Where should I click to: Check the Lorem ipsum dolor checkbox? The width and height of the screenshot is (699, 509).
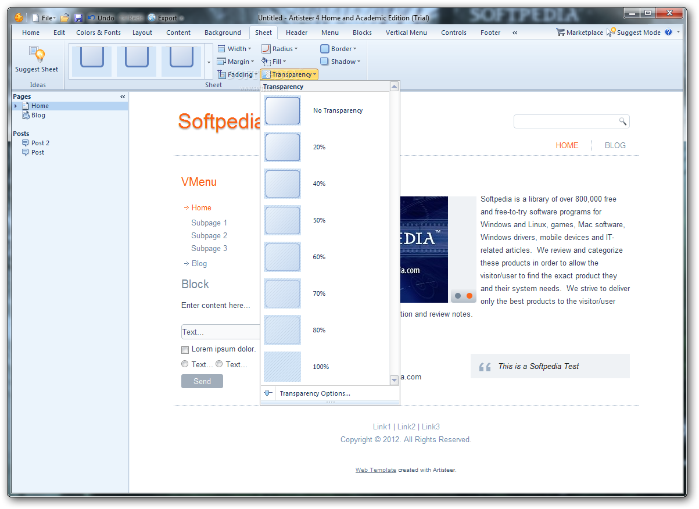pos(185,350)
